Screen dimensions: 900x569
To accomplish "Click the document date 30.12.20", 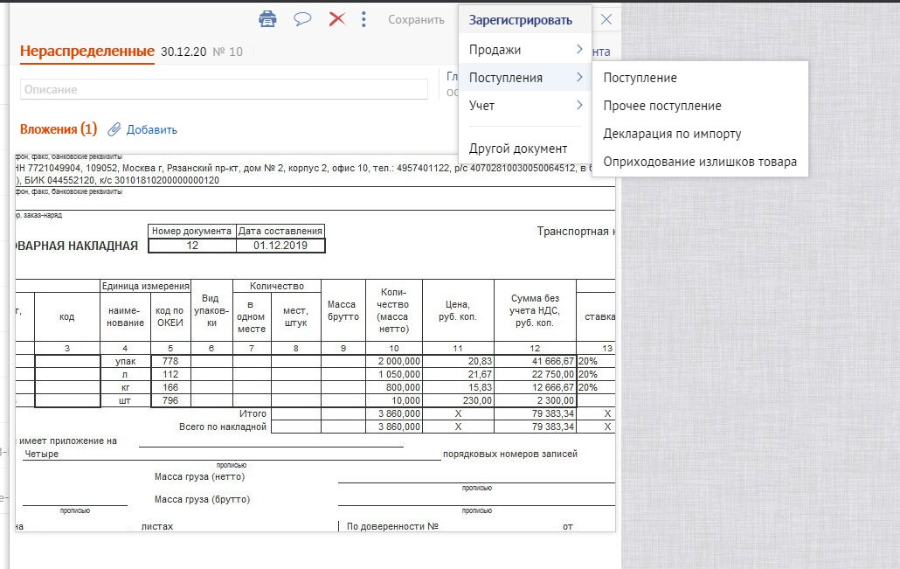I will 183,52.
